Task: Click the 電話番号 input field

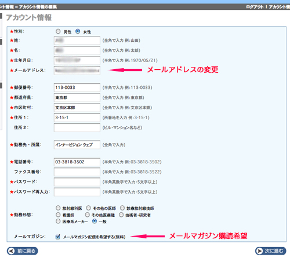Action: click(x=77, y=162)
